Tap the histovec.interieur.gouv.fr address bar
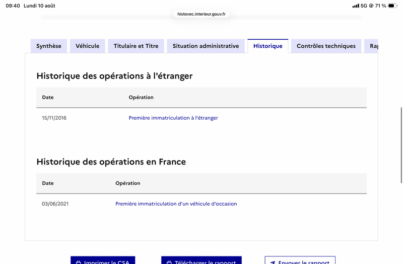Viewport: 403px width, 264px height. (x=201, y=14)
